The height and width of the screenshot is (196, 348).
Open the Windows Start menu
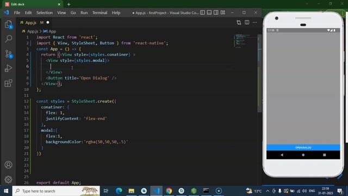pos(6,191)
